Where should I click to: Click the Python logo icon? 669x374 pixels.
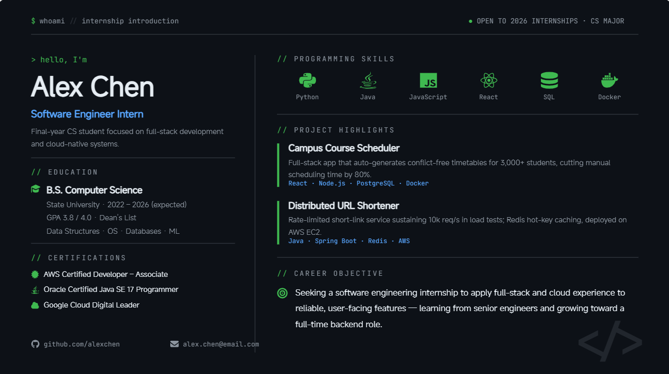307,81
